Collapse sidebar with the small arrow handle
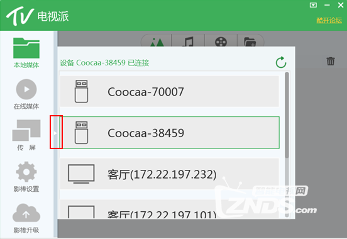 tap(55, 133)
